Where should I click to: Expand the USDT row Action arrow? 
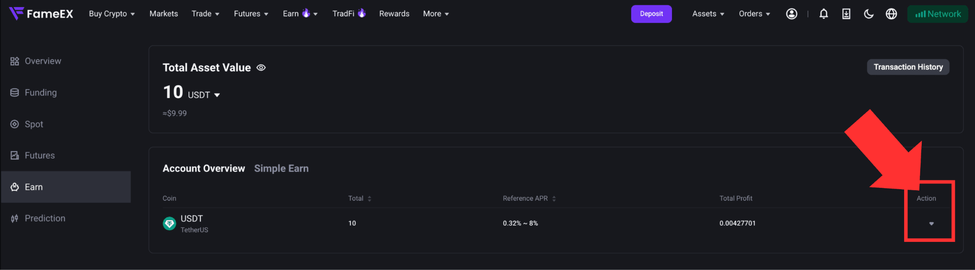tap(931, 223)
